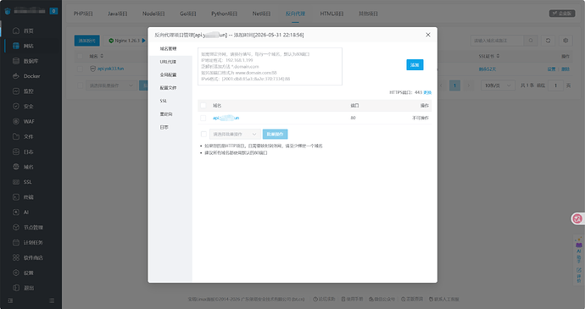
Task: Check the select-all box in dialog domain table header
Action: click(x=203, y=106)
